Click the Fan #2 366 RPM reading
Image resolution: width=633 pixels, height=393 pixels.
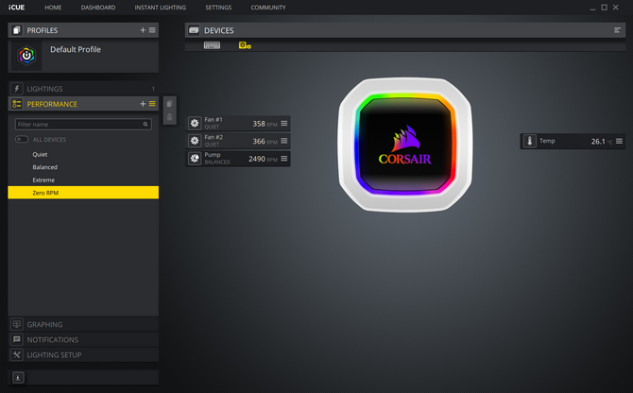265,141
